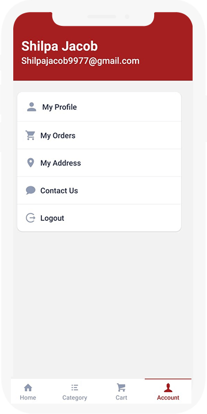Open the My Orders menu entry
Screen dimensions: 207x414
point(99,136)
